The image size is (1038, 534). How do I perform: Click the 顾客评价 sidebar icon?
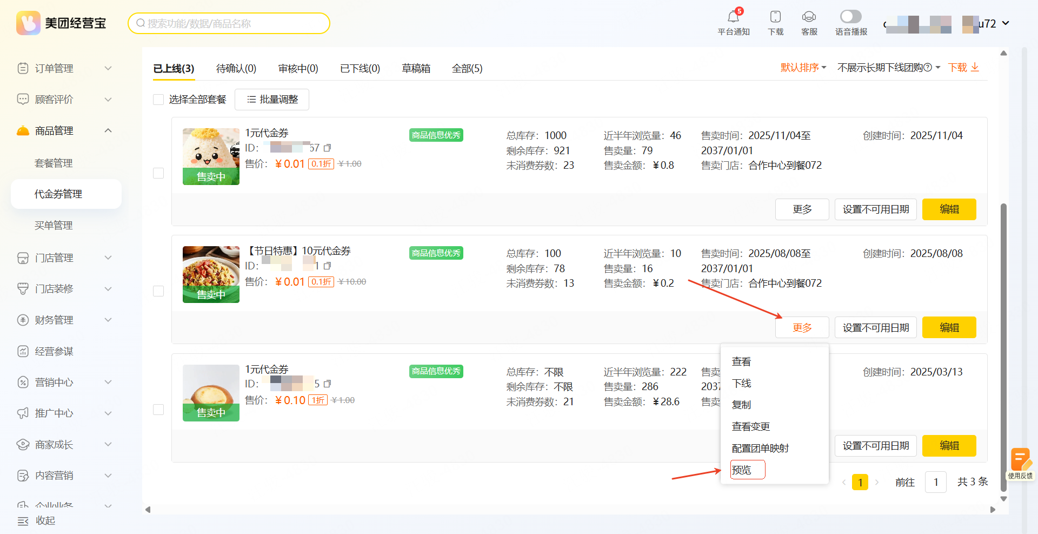[23, 100]
